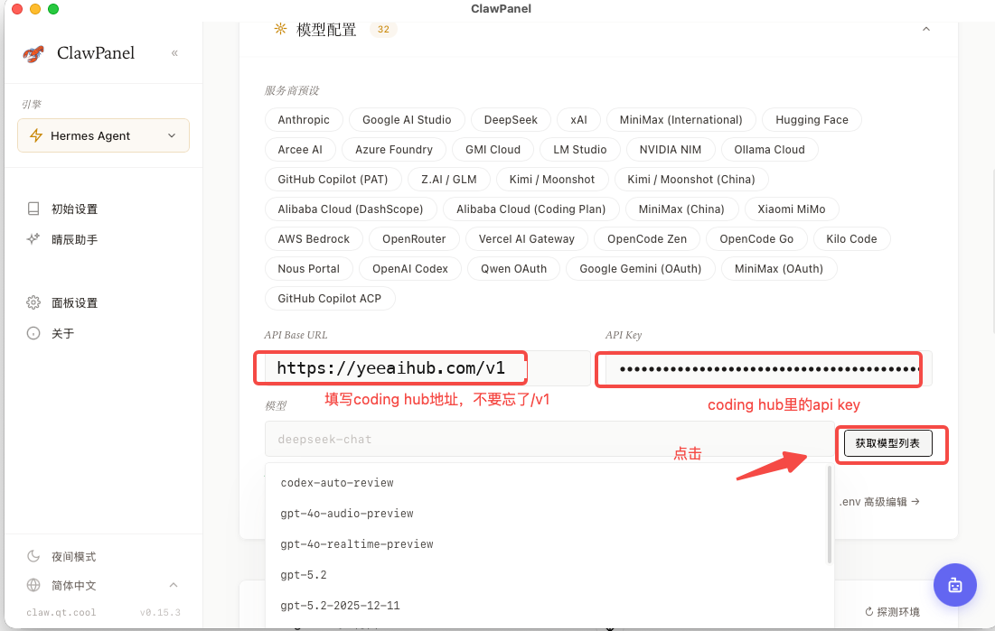Open 晴辰助手 in the sidebar
The image size is (995, 631).
coord(74,240)
